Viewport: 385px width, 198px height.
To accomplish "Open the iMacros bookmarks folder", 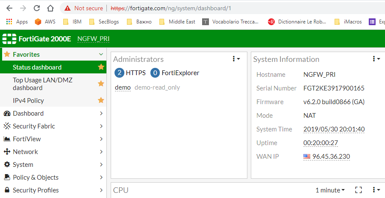I will [x=348, y=22].
